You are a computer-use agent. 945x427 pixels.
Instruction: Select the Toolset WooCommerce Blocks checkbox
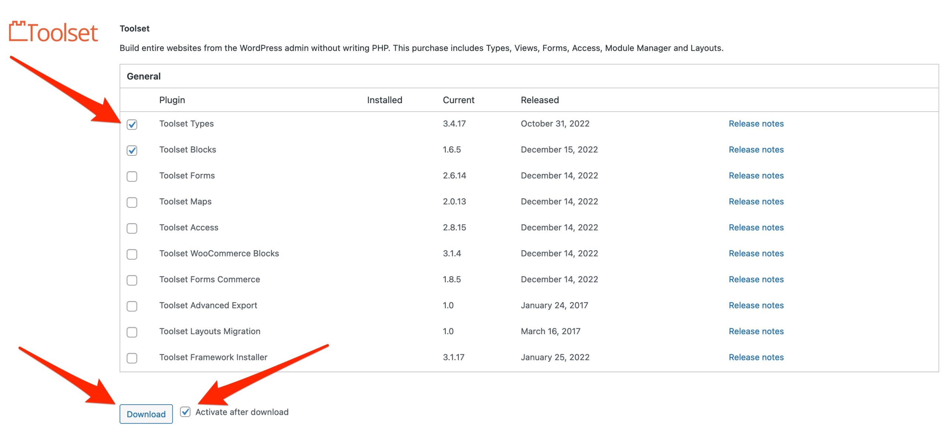pyautogui.click(x=132, y=254)
